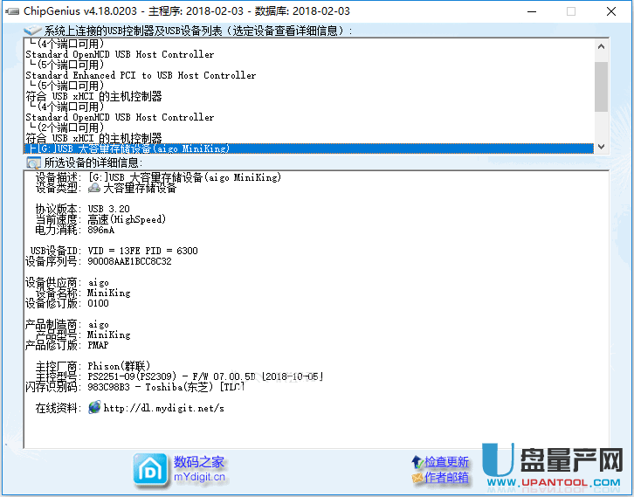This screenshot has height=497, width=634.
Task: Select the 5个端口可用 entry under Enhanced PCI controller
Action: [68, 86]
